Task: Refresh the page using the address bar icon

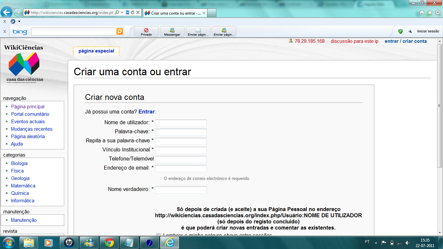Action: tap(132, 13)
